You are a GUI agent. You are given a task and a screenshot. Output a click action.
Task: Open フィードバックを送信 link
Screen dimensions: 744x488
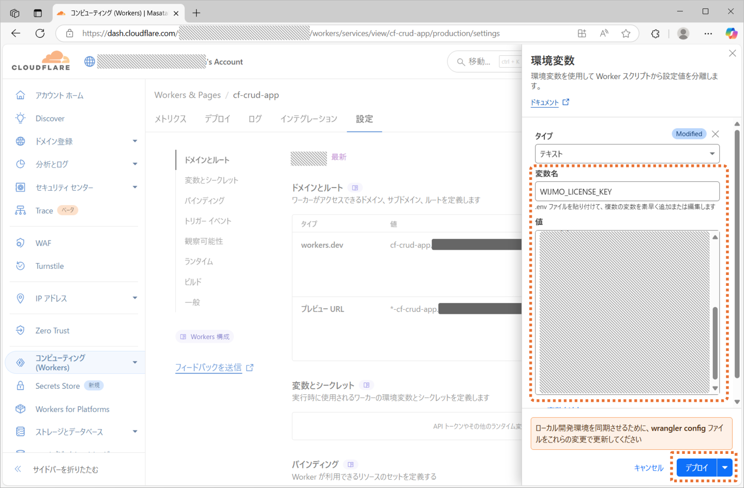[214, 368]
